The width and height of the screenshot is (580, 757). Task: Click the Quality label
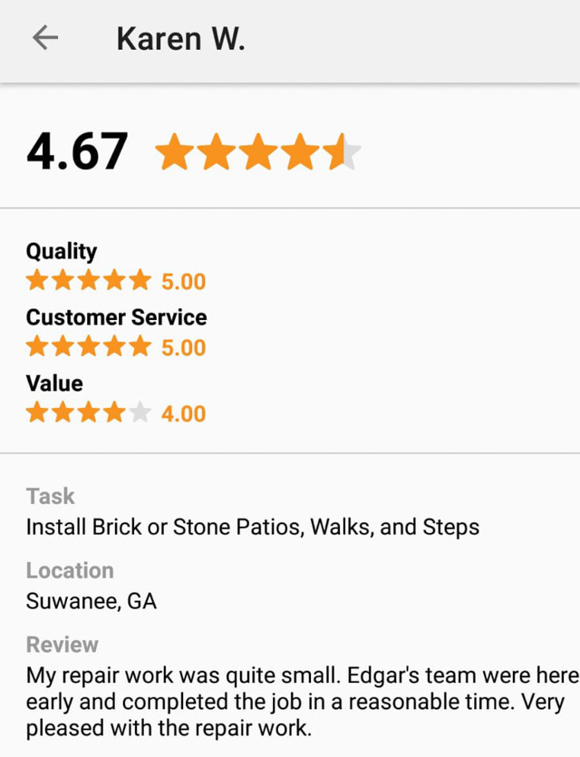[x=62, y=251]
